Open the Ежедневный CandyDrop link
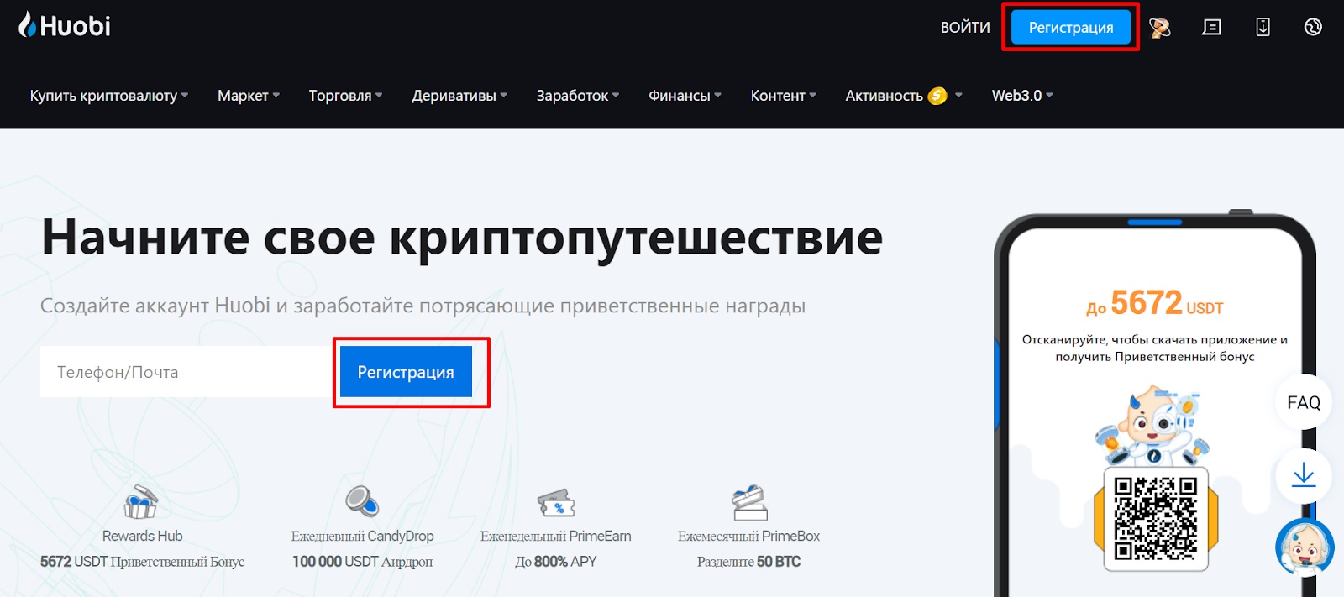Viewport: 1344px width, 597px height. point(362,536)
